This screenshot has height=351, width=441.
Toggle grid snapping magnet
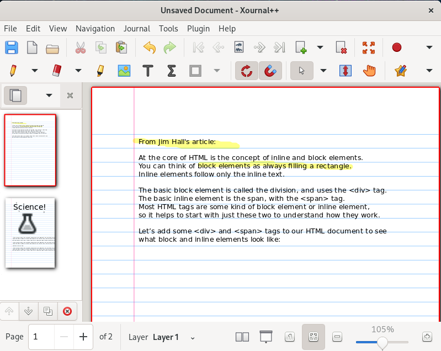270,71
